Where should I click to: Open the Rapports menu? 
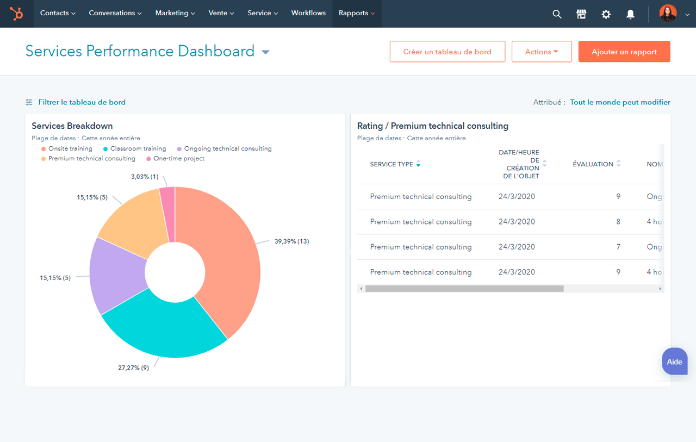357,14
